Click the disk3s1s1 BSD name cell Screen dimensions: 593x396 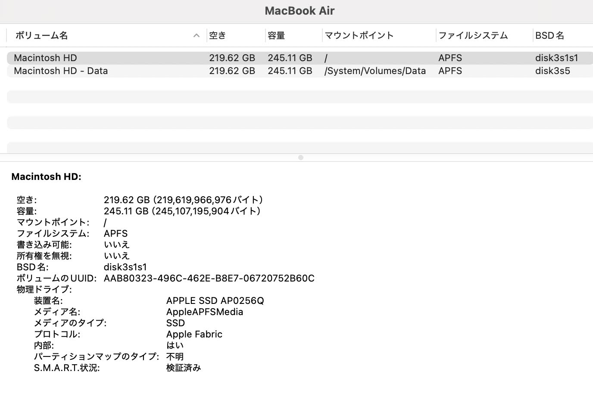[x=557, y=58]
